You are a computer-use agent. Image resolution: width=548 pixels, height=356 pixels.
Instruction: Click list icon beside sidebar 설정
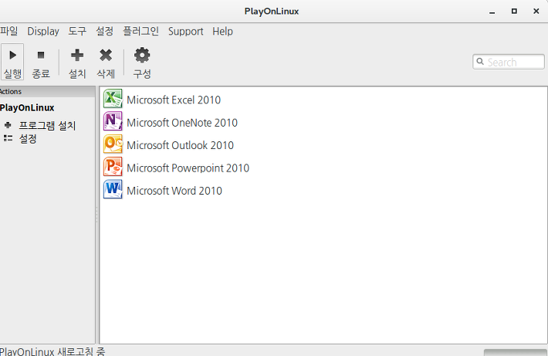(8, 138)
